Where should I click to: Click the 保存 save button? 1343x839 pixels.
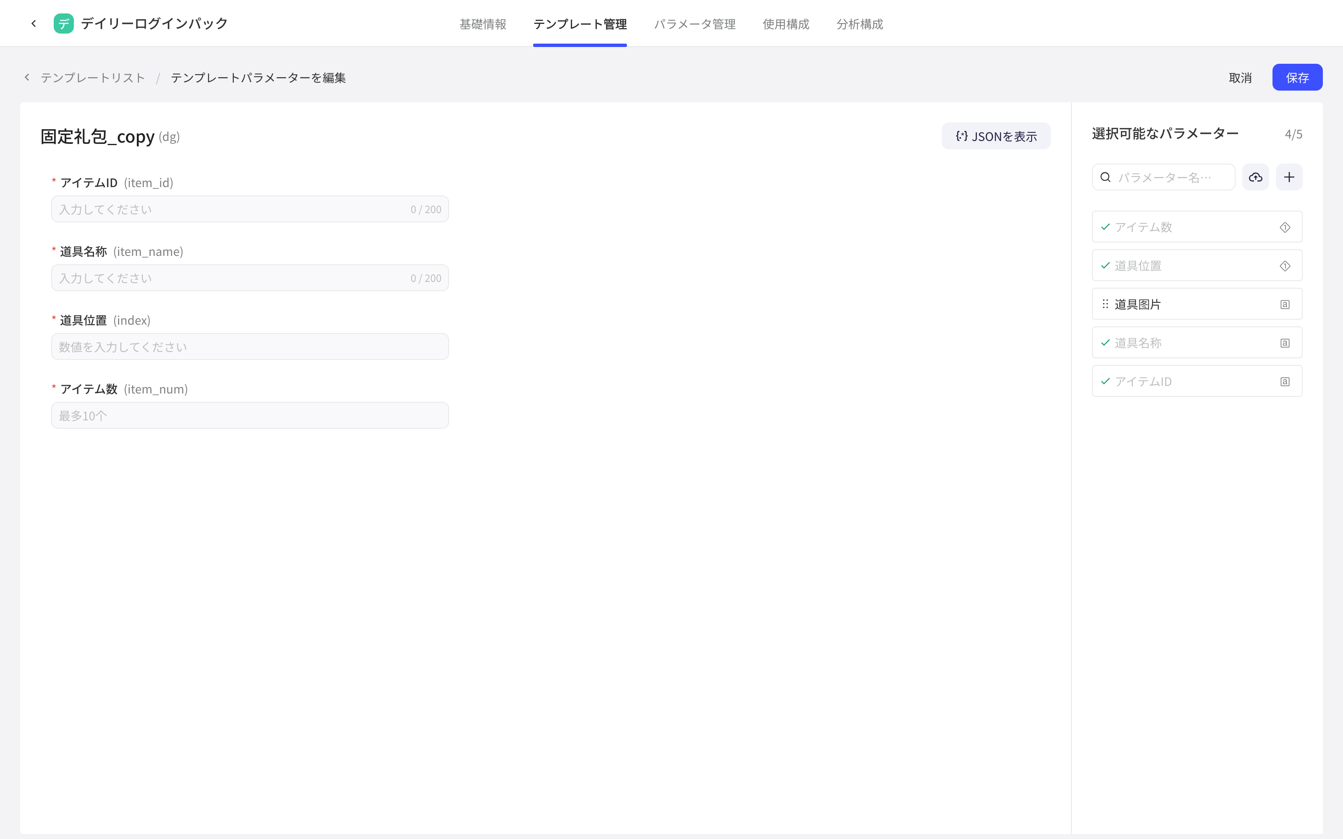(x=1297, y=77)
